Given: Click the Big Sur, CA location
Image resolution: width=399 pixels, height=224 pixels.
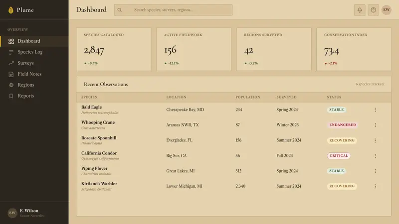Looking at the screenshot, I should click(x=177, y=156).
